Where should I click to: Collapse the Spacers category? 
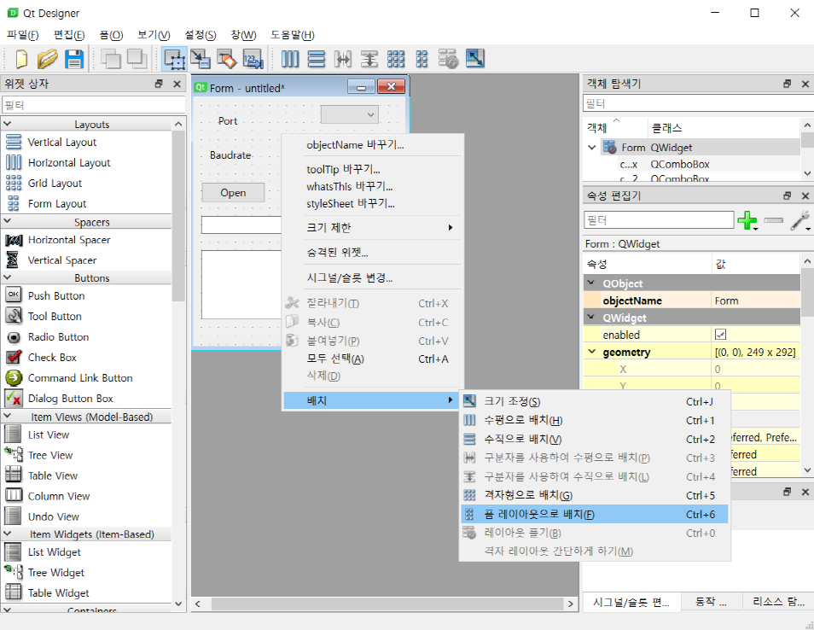pos(8,222)
